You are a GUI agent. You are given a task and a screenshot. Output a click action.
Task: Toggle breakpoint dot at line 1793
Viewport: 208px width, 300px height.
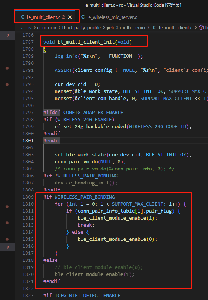click(x=7, y=84)
